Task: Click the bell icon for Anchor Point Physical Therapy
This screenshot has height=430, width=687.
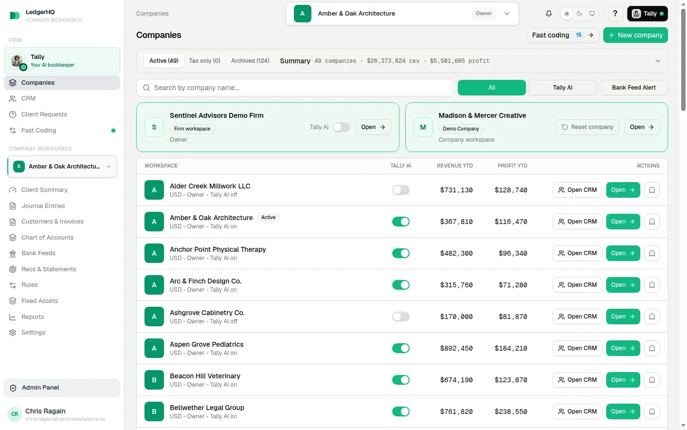Action: click(x=652, y=253)
